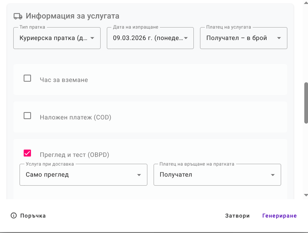Click the Информация за услугата heading
Viewport: 308px width, 233px height.
point(72,16)
